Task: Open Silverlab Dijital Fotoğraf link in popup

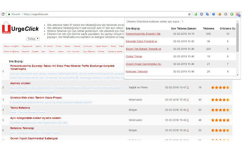Action: click(141, 42)
